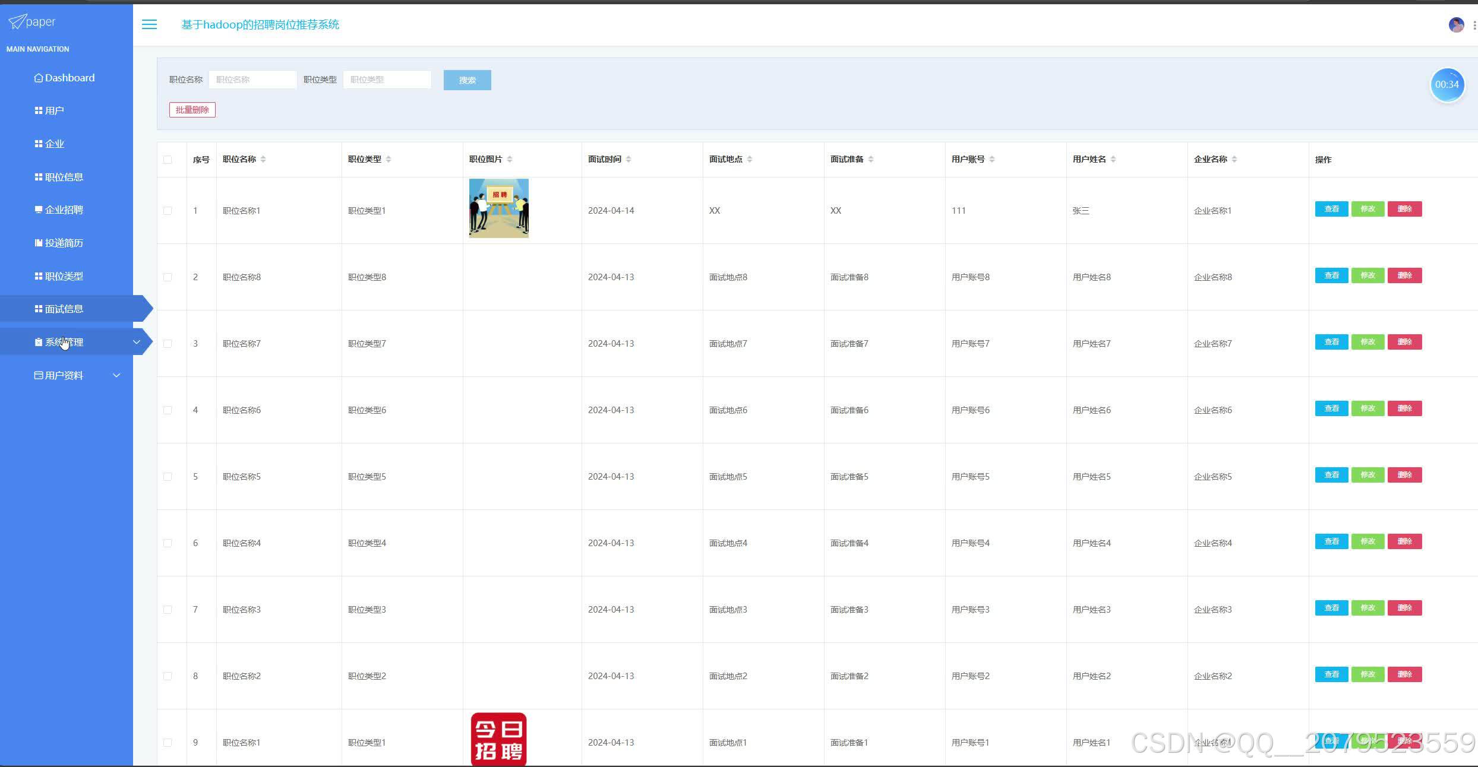Sort by 职位类型 column arrows
The height and width of the screenshot is (767, 1478).
coord(389,159)
